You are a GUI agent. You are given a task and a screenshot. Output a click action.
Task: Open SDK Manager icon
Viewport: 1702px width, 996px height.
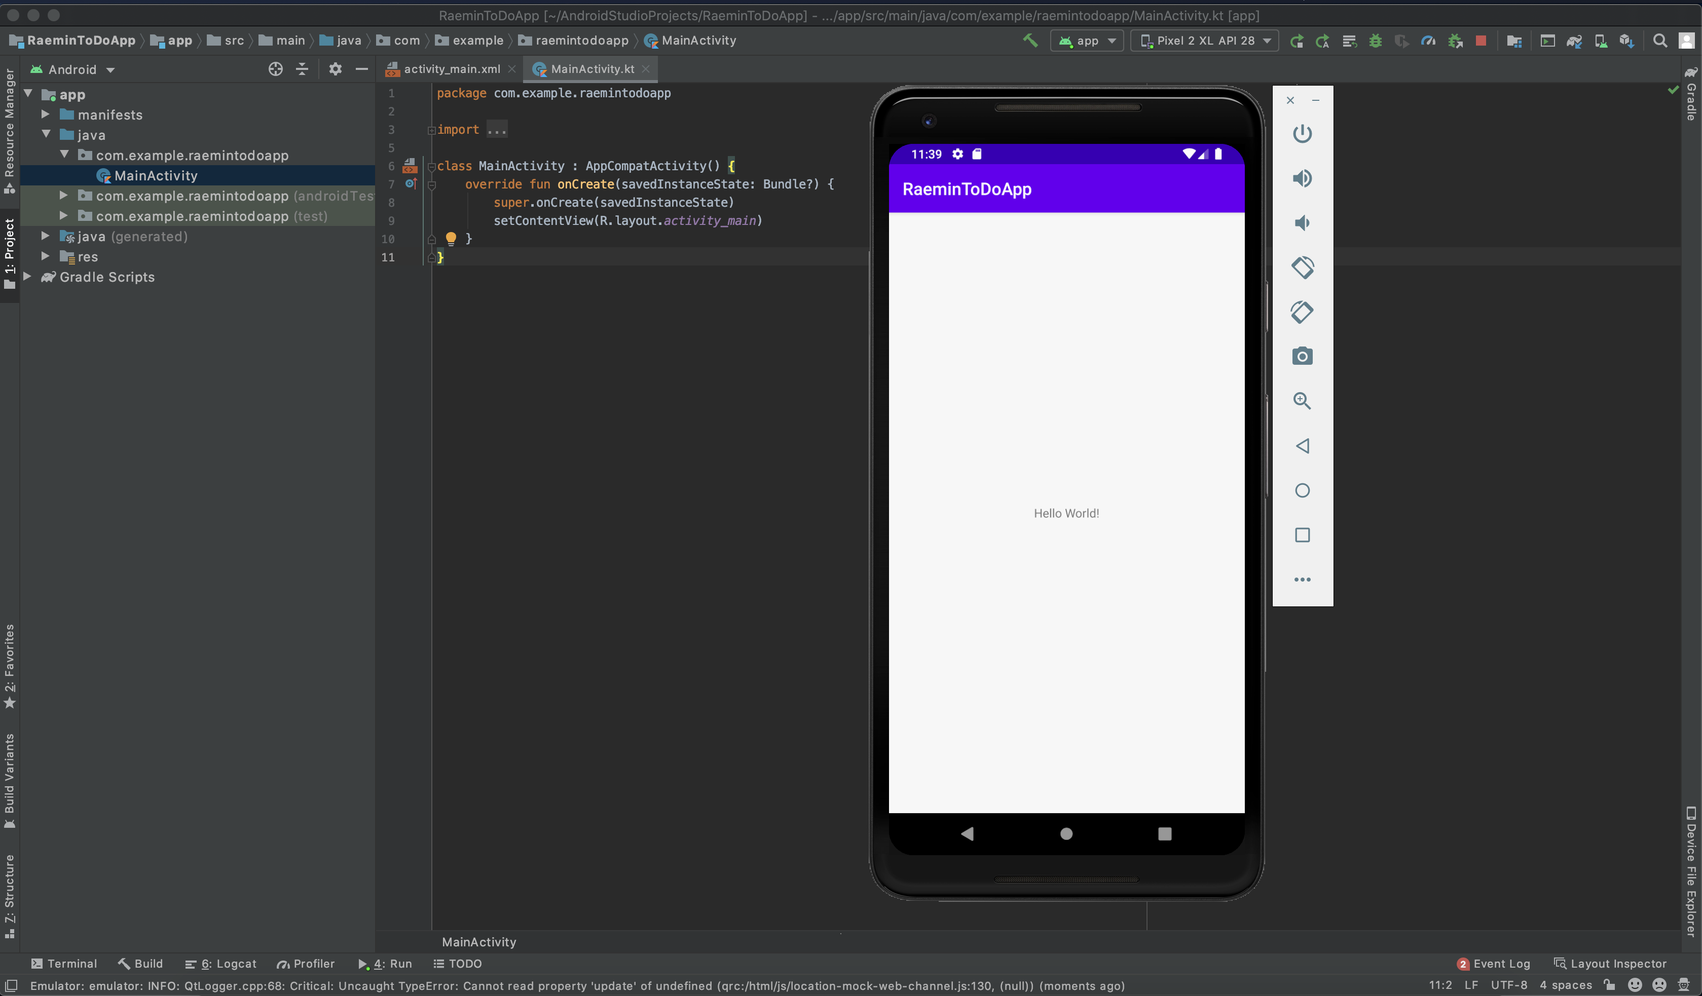coord(1626,41)
